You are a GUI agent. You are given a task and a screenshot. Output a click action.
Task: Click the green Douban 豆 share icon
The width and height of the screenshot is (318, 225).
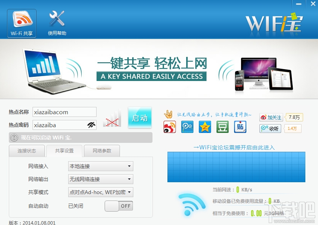coord(223,127)
